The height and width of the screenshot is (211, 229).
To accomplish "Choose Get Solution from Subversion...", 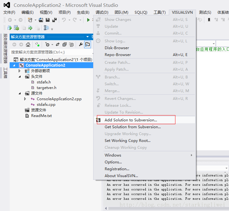I will [x=144, y=127].
